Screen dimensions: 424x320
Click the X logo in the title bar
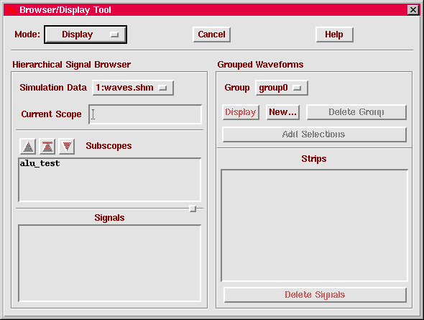[x=11, y=10]
